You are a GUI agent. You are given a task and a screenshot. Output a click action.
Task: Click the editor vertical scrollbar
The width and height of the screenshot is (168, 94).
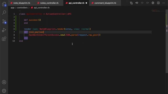pyautogui.click(x=167, y=41)
